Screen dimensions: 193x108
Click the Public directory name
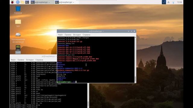[x=60, y=67]
